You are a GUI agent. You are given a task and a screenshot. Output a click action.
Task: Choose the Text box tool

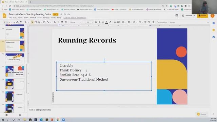coord(36,22)
